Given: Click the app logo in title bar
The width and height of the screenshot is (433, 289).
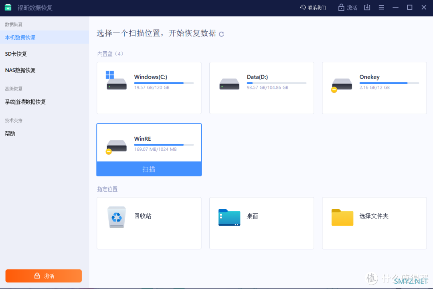Looking at the screenshot, I should tap(8, 8).
